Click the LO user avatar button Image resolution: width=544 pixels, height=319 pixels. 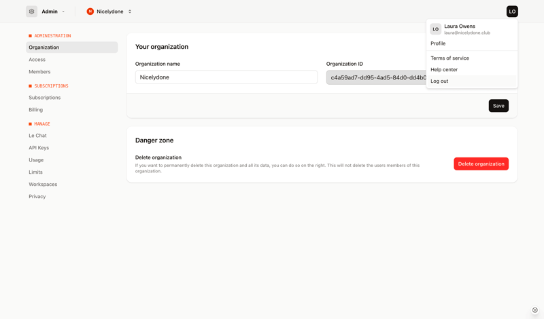click(x=512, y=12)
